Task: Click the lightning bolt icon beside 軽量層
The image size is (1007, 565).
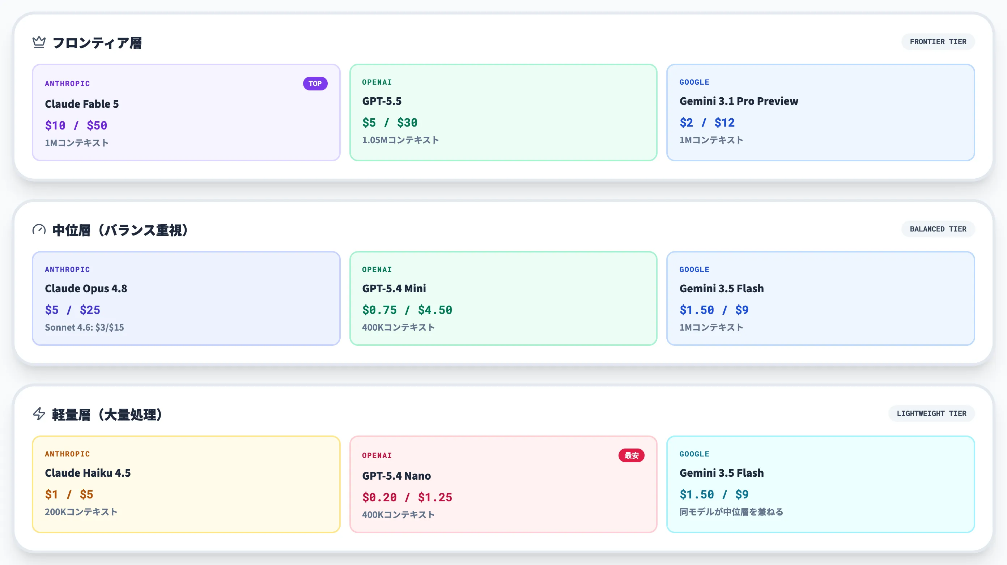Action: tap(39, 414)
